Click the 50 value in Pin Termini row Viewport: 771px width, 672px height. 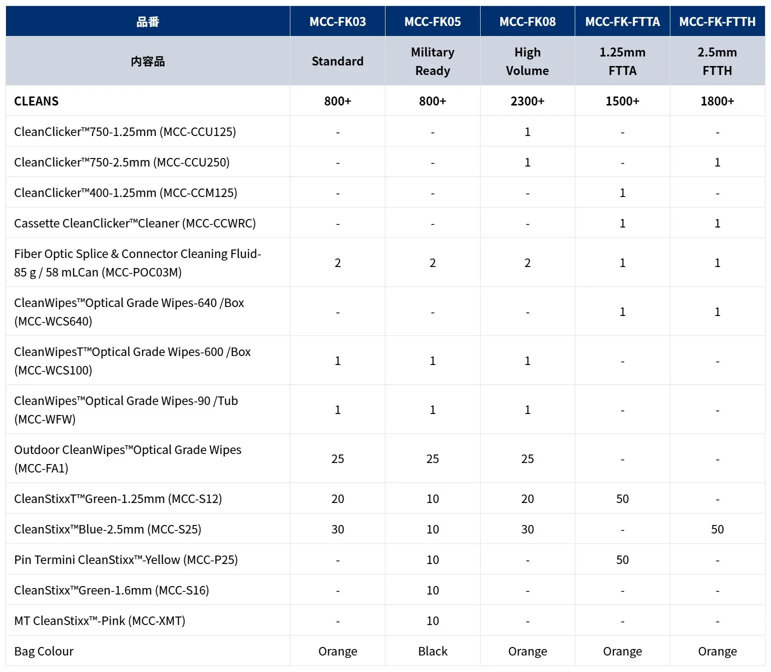click(622, 559)
